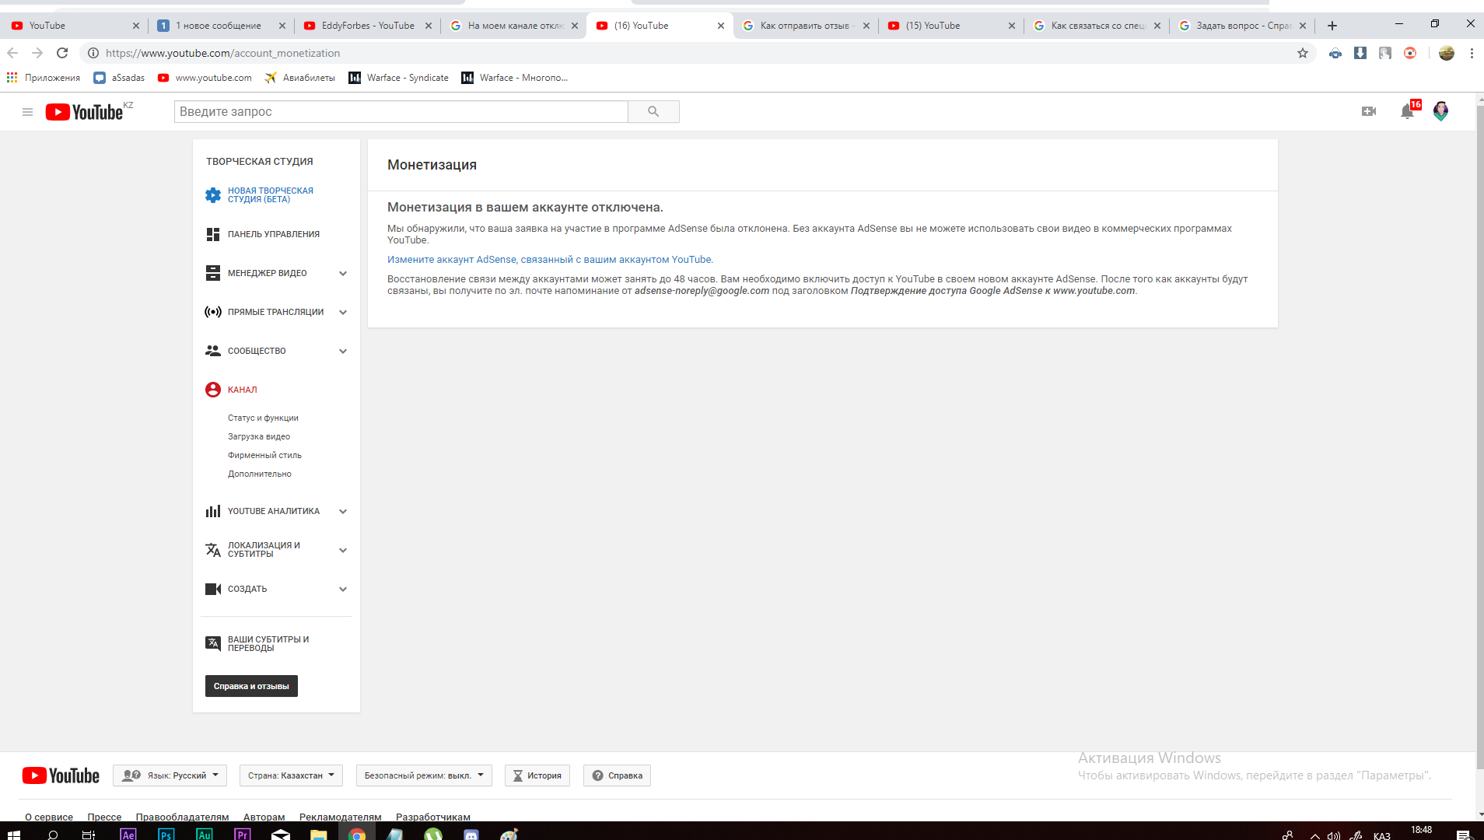This screenshot has width=1484, height=840.
Task: Click the red Channel person icon
Action: (213, 390)
